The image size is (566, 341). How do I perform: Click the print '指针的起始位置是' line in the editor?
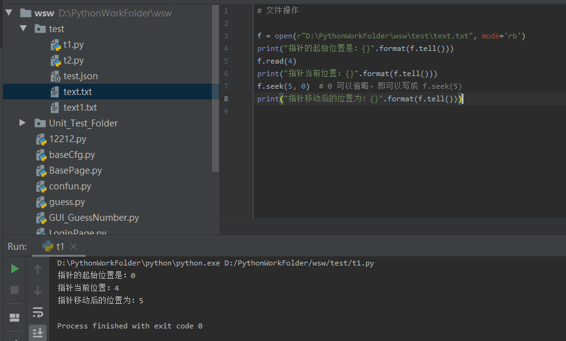[x=355, y=48]
